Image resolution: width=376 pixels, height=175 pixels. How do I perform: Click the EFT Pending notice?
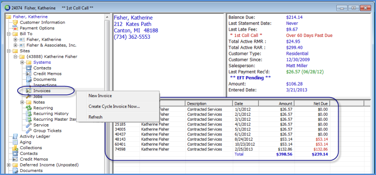pos(250,78)
